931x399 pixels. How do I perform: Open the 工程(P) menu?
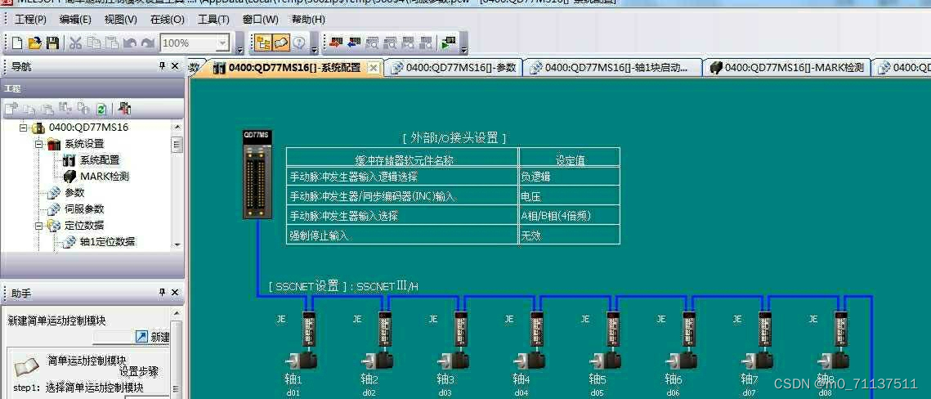click(30, 19)
